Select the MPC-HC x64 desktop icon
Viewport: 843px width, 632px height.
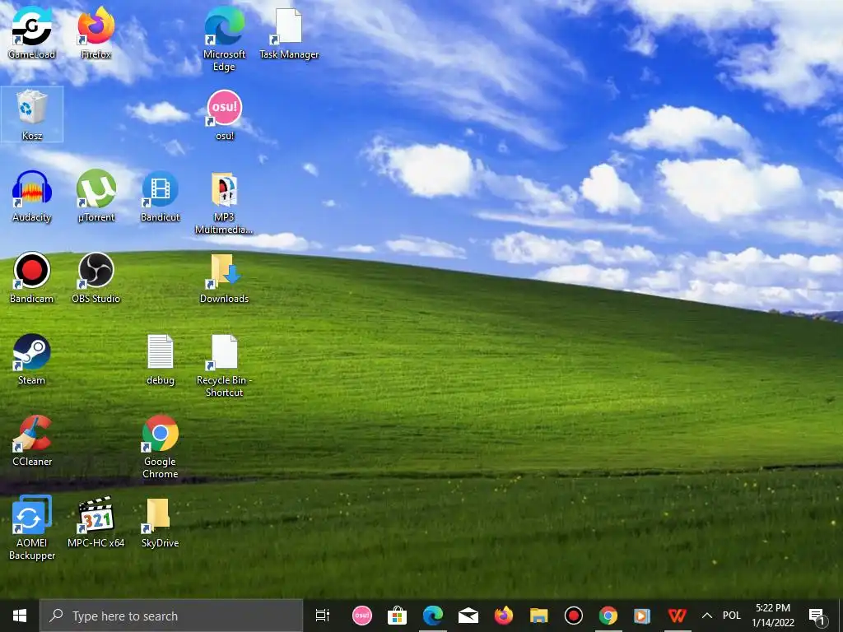click(x=96, y=523)
